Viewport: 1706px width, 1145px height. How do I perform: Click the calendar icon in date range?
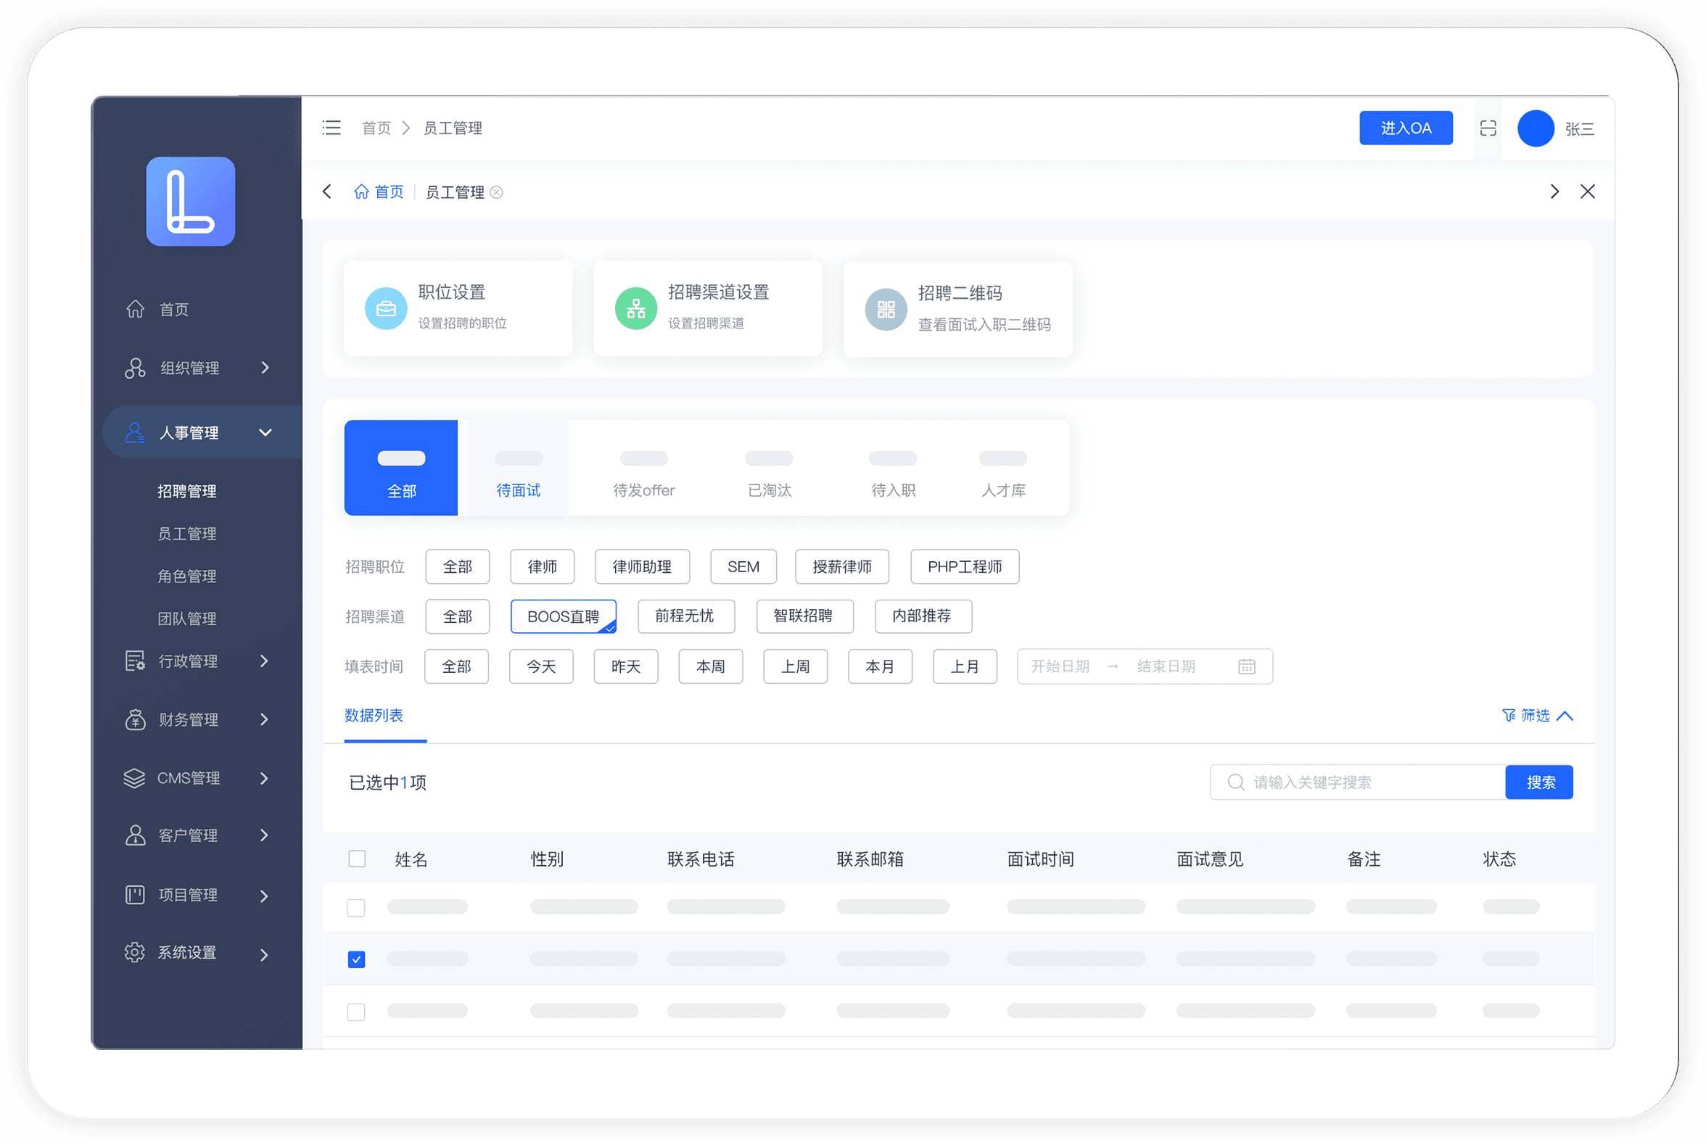(1246, 666)
